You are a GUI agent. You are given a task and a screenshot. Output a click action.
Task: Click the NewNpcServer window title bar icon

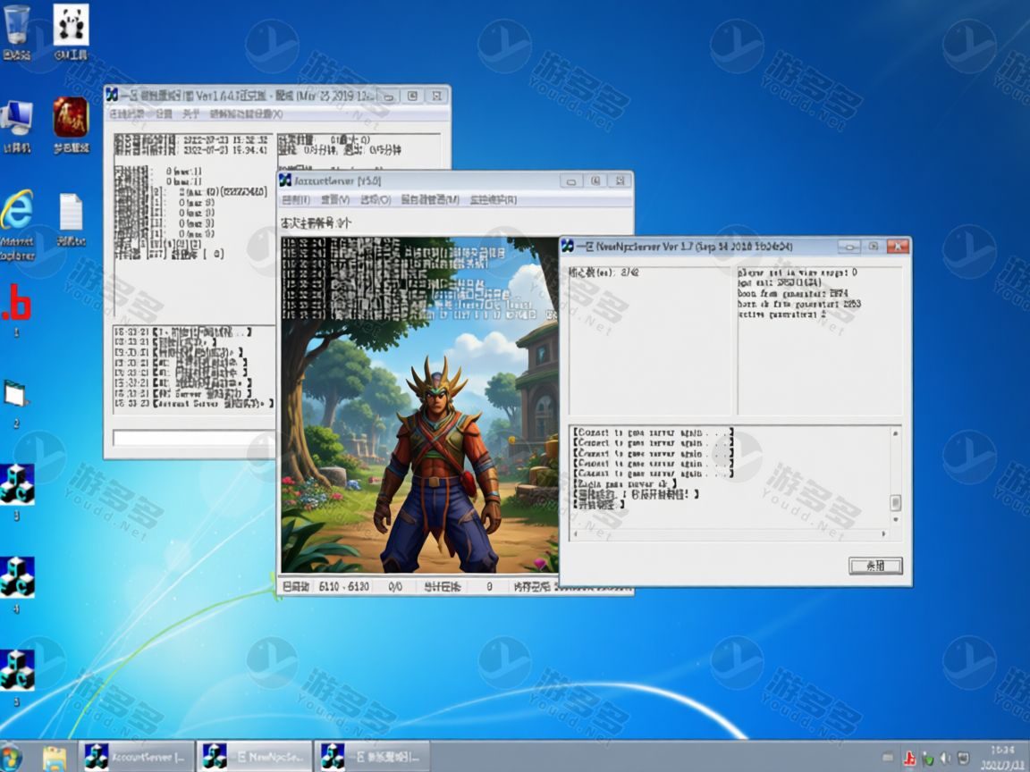coord(568,247)
